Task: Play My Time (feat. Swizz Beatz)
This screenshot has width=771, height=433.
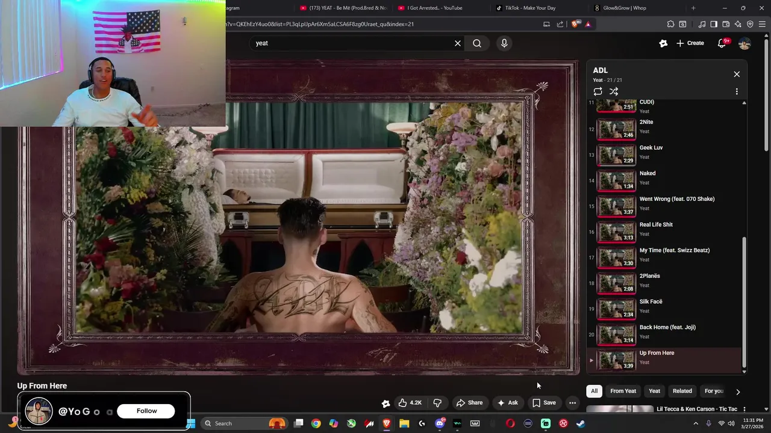Action: coord(665,257)
